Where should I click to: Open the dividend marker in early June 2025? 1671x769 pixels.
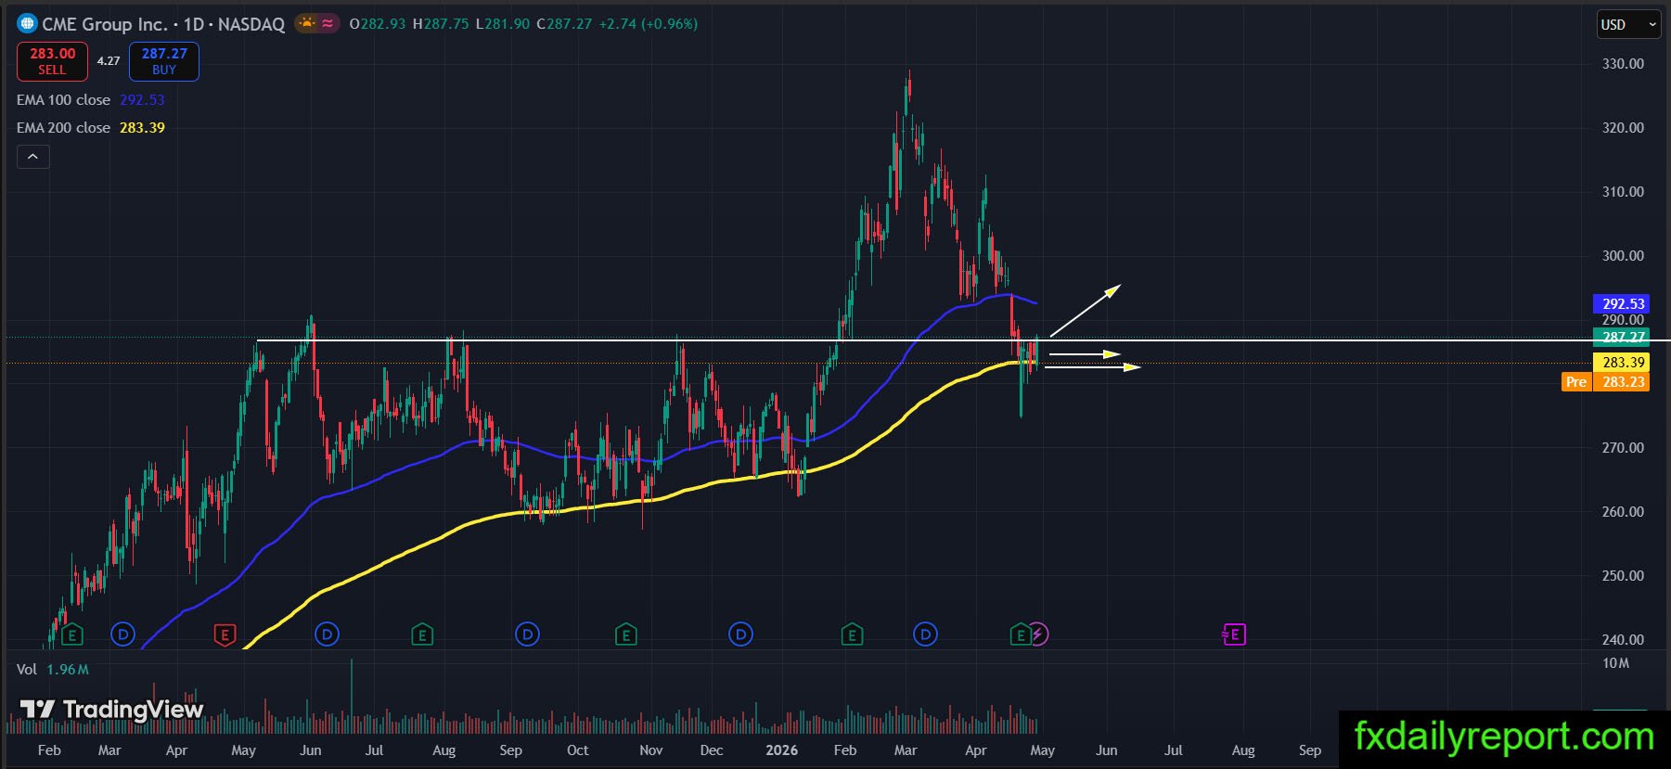point(327,634)
